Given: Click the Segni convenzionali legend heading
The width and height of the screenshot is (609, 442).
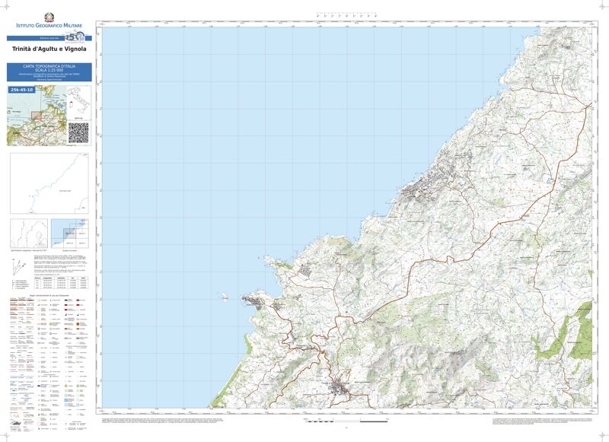Looking at the screenshot, I should [x=49, y=294].
